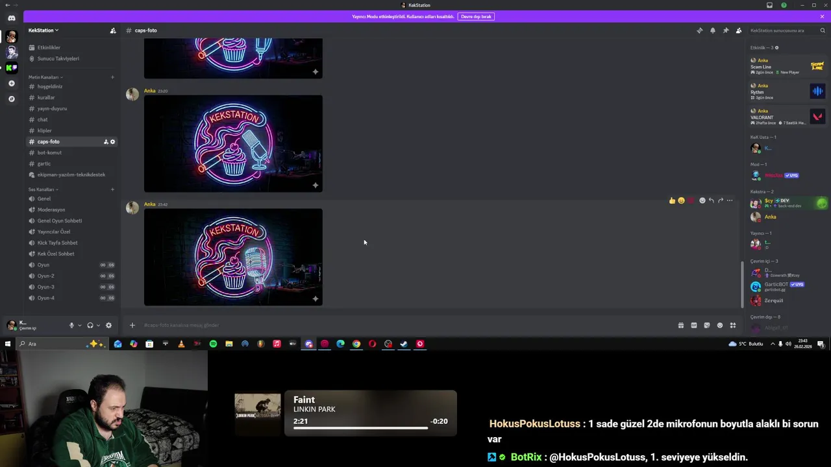
Task: Open user settings gear icon
Action: coord(108,326)
